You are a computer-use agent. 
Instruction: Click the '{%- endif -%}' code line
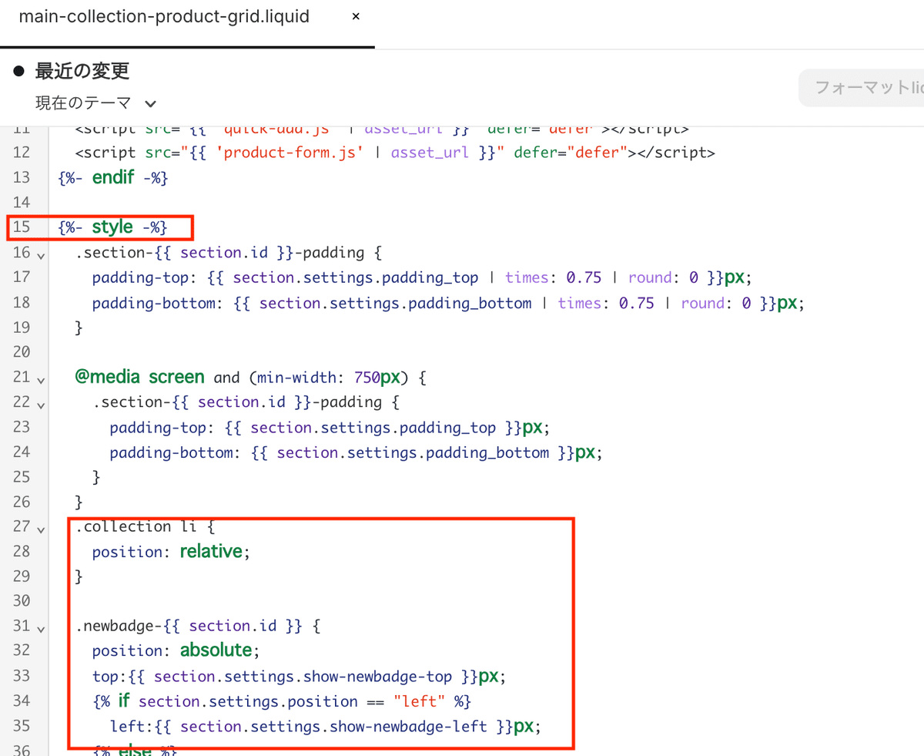112,177
